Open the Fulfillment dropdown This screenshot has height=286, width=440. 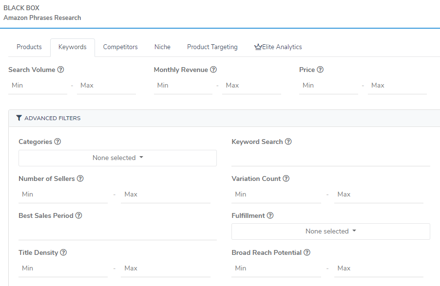pyautogui.click(x=330, y=232)
